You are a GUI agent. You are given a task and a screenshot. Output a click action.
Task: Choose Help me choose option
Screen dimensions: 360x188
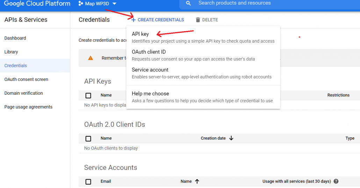pos(203,97)
